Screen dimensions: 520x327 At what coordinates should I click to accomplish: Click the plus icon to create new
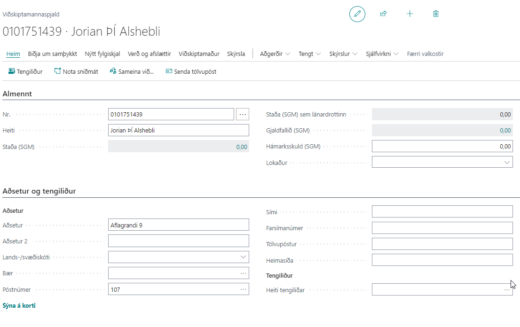pyautogui.click(x=410, y=14)
